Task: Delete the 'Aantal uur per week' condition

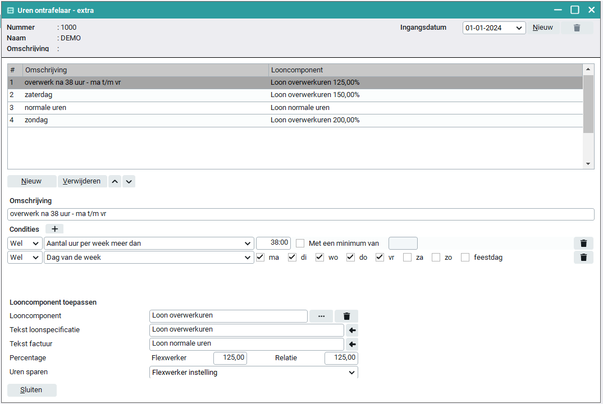Action: 583,243
